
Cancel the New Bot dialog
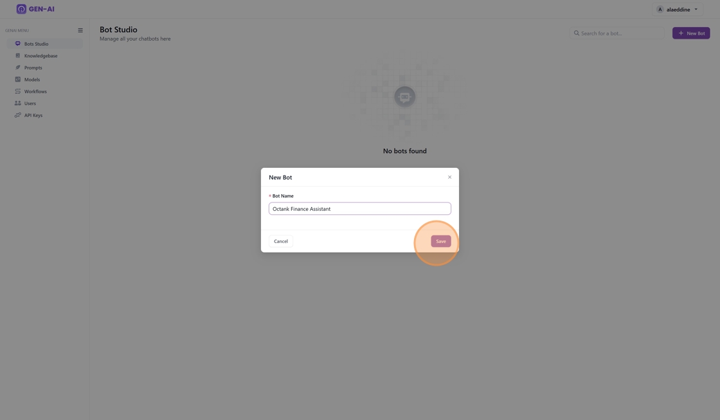pos(281,241)
